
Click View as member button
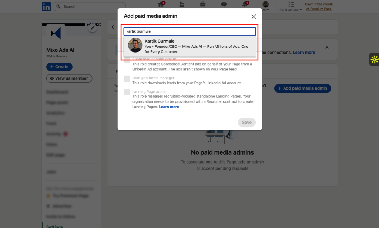pyautogui.click(x=69, y=78)
